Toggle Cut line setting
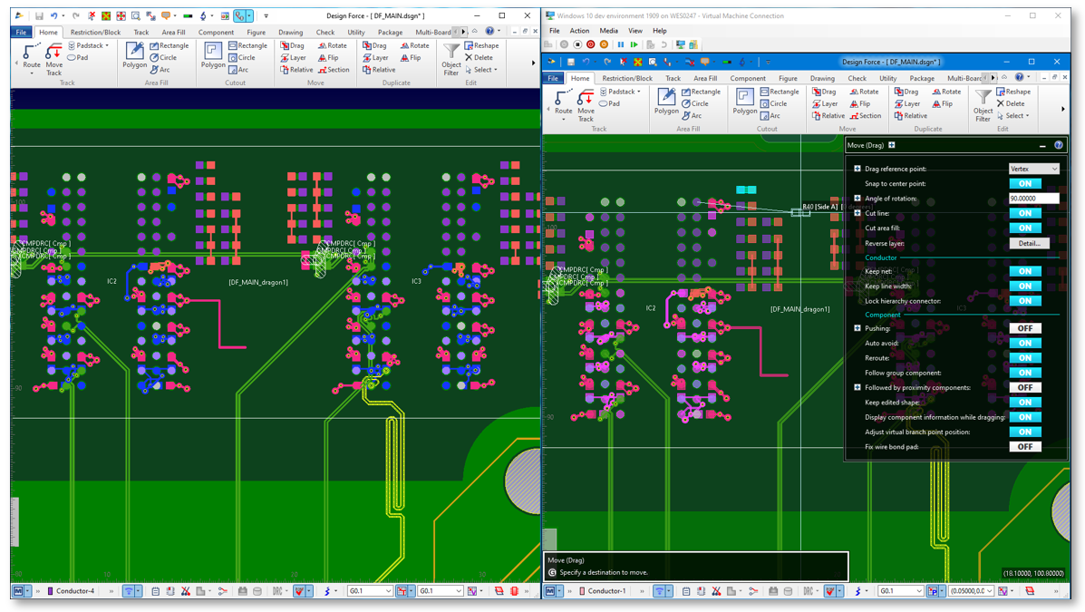The width and height of the screenshot is (1085, 612). pyautogui.click(x=1025, y=213)
